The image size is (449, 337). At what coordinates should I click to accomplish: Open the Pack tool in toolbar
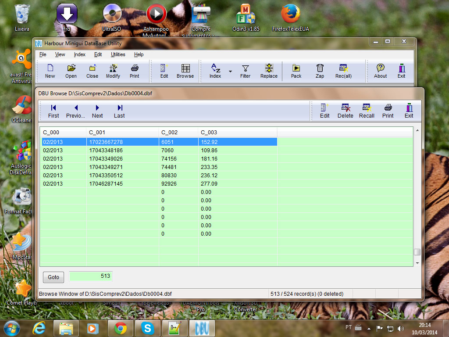tap(296, 71)
